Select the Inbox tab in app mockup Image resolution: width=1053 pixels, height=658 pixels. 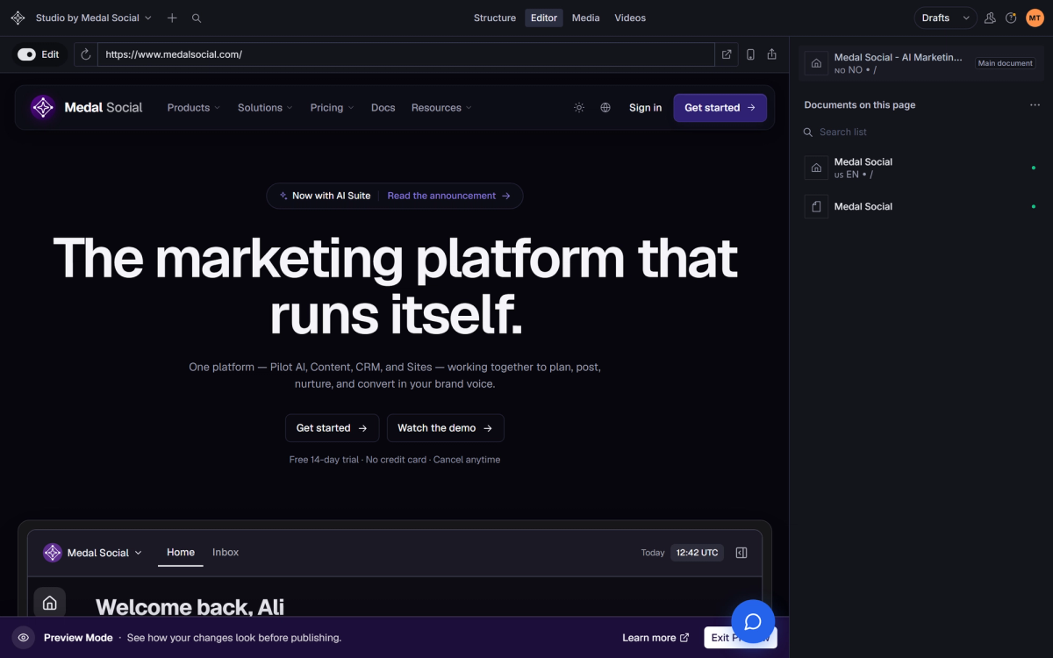coord(226,553)
